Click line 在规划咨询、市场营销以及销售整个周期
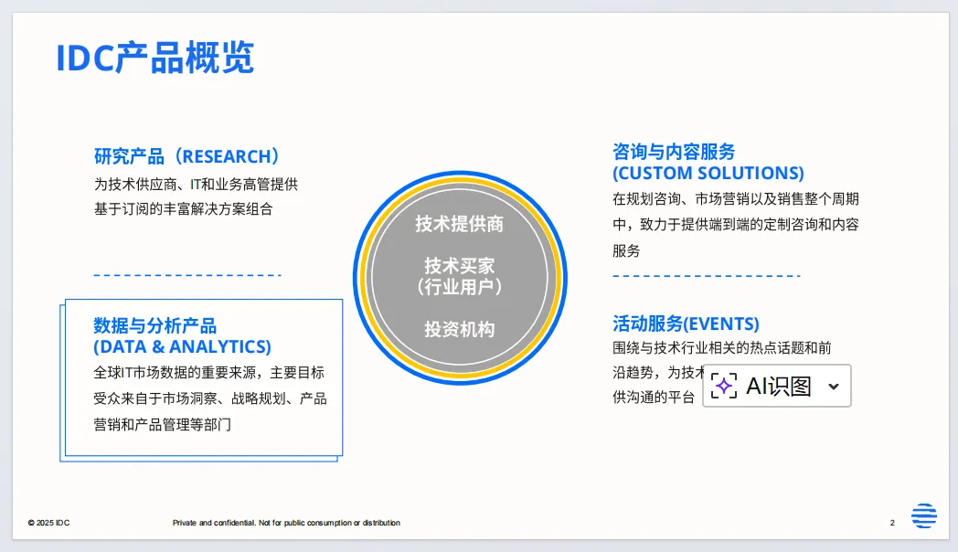Image resolution: width=958 pixels, height=552 pixels. pyautogui.click(x=736, y=199)
